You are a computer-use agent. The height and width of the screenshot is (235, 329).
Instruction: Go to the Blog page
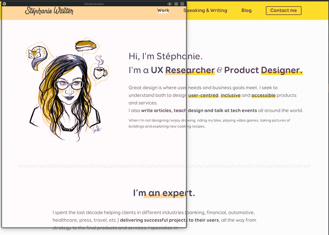pyautogui.click(x=247, y=11)
